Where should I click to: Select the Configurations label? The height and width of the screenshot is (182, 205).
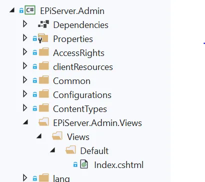(82, 95)
